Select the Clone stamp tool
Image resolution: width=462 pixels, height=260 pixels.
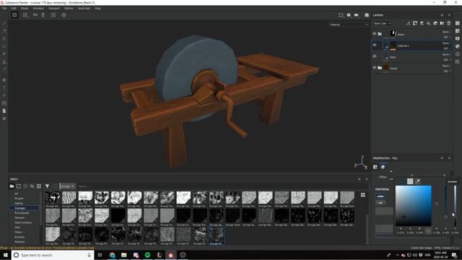(4, 61)
